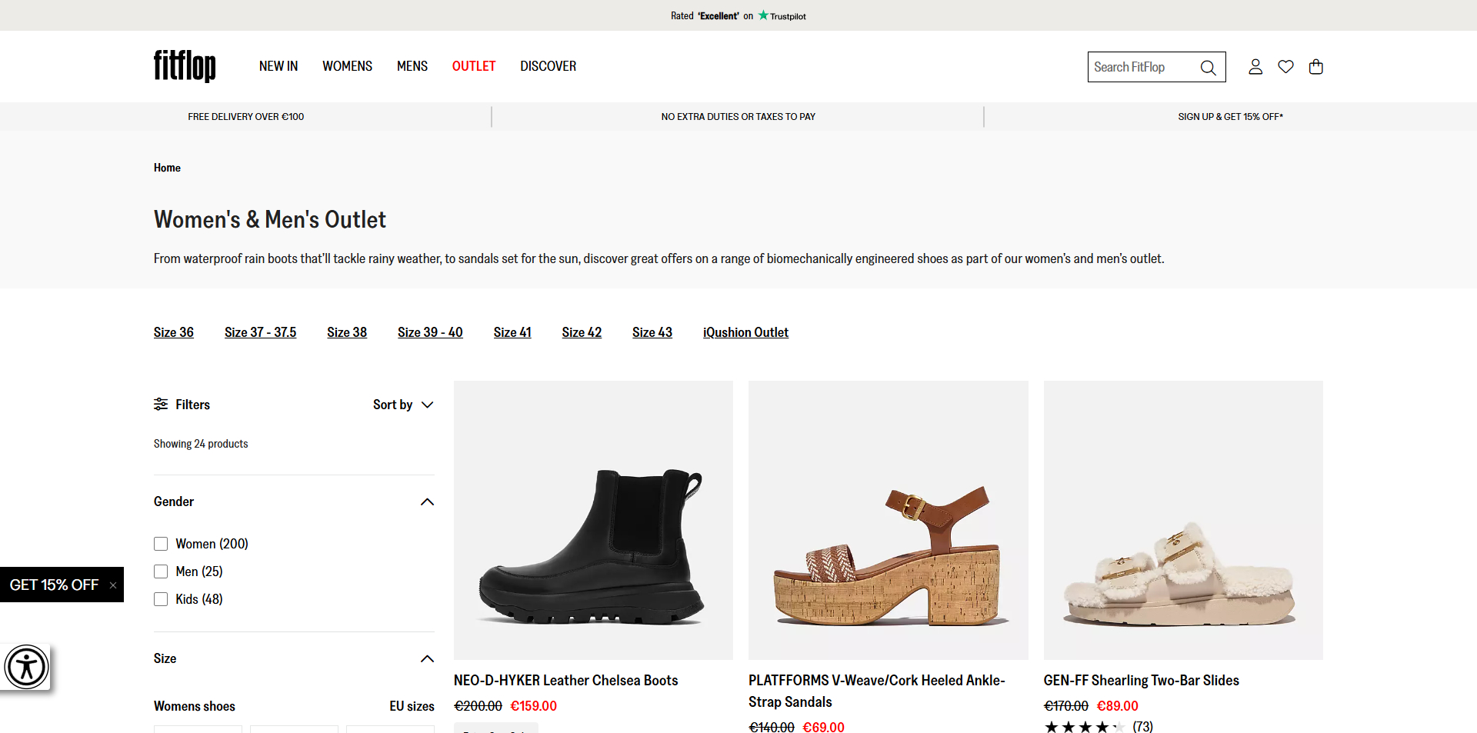The width and height of the screenshot is (1477, 733).
Task: Select the Size 37 - 37.5 link
Action: pos(260,332)
